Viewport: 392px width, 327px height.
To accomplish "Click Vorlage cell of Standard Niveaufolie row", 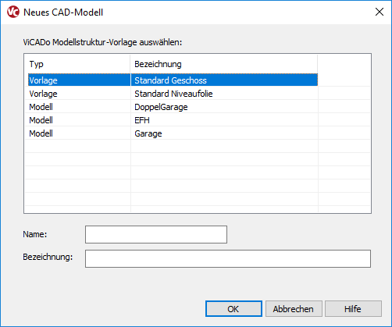I will 43,94.
